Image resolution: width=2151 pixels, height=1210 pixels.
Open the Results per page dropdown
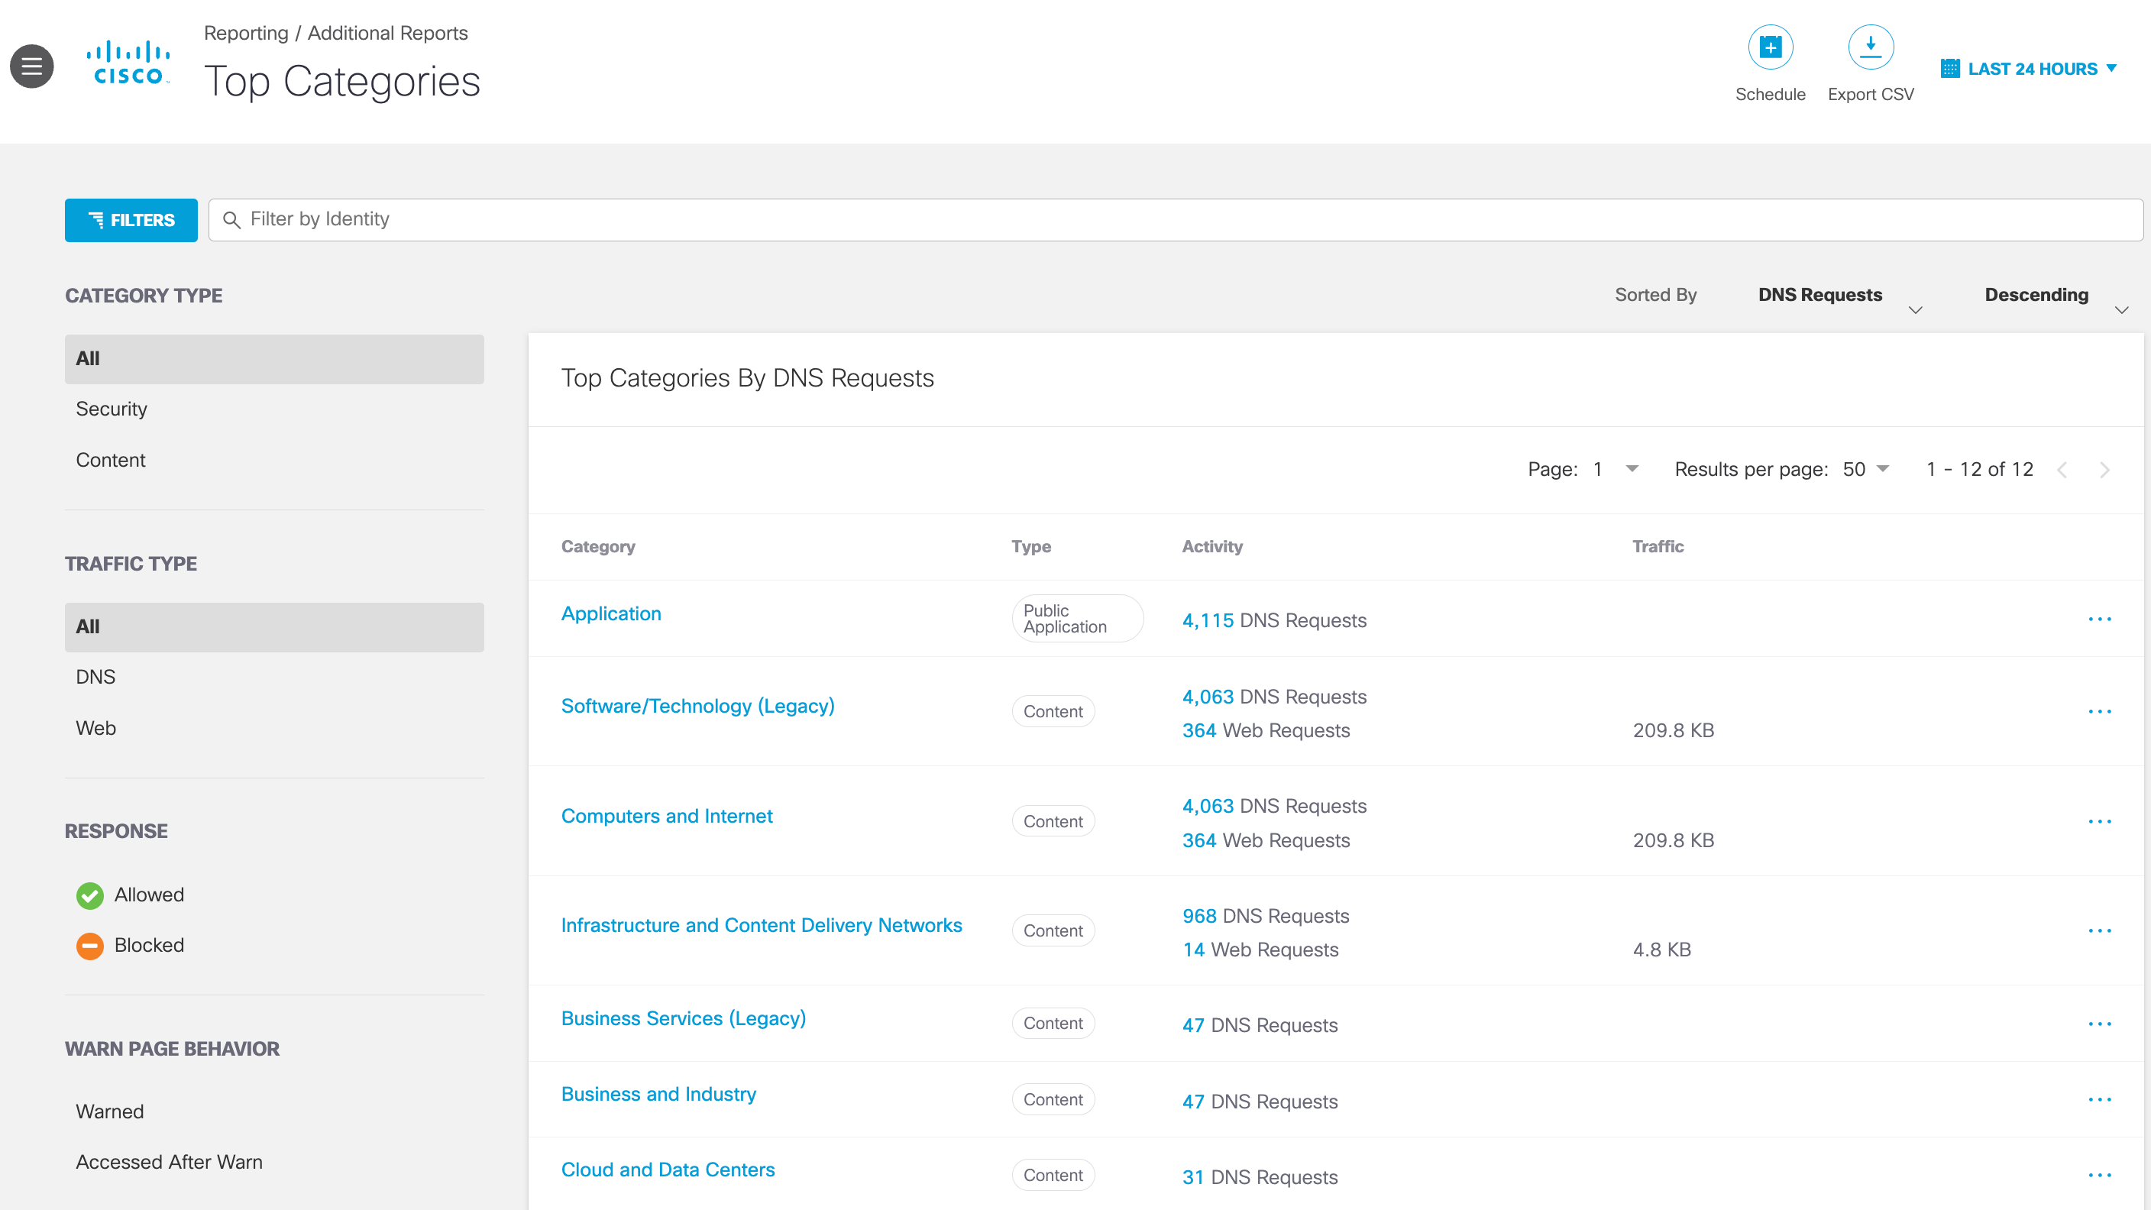tap(1865, 469)
